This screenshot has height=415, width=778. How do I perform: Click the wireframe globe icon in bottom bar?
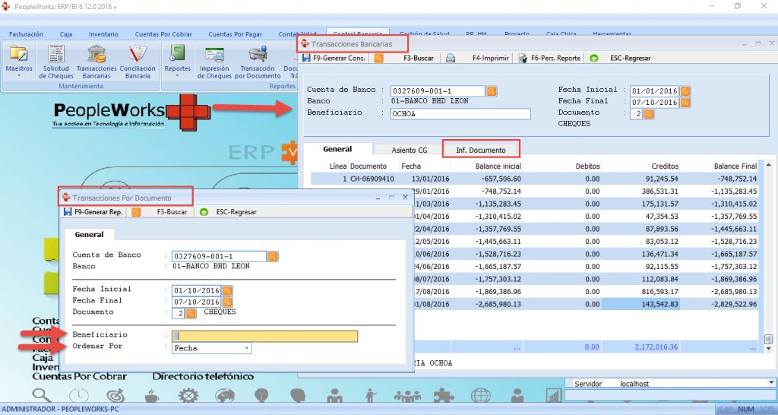481,395
